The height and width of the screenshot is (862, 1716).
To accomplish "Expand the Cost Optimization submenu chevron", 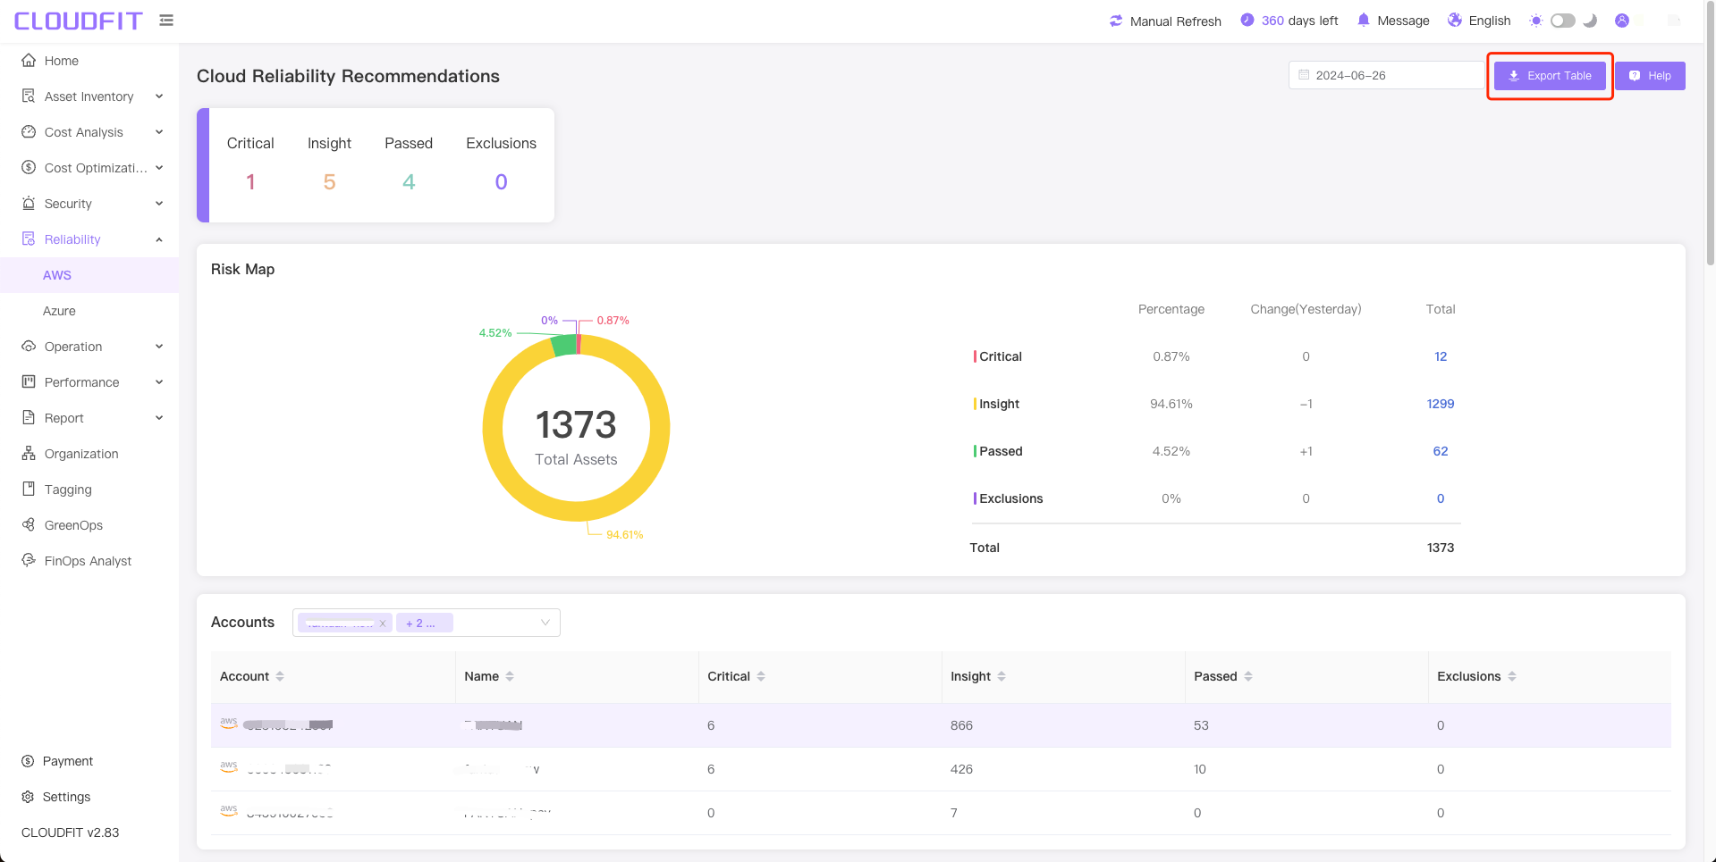I will 159,168.
